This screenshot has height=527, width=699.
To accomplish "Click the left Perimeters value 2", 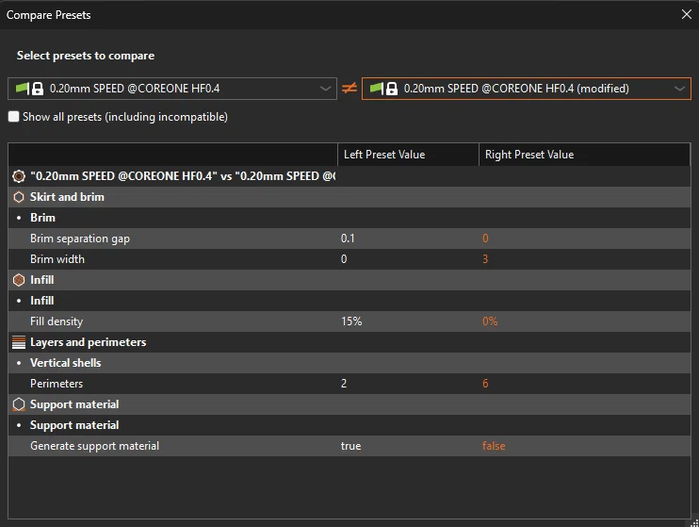I will click(x=344, y=384).
